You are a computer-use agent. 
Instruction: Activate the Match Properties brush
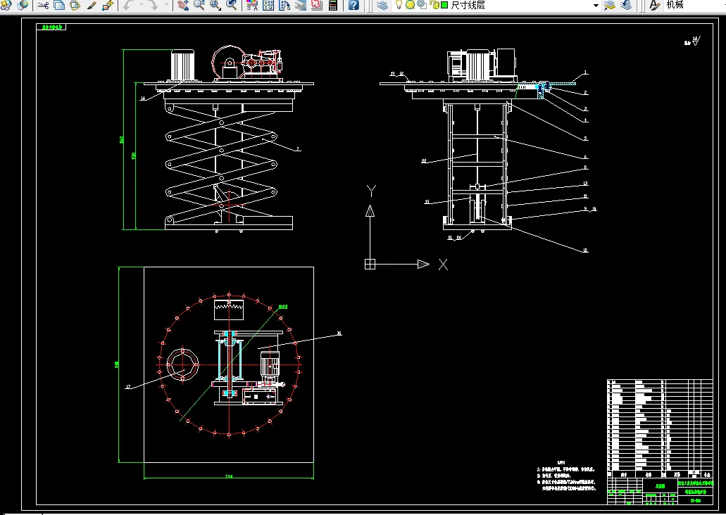click(x=92, y=5)
